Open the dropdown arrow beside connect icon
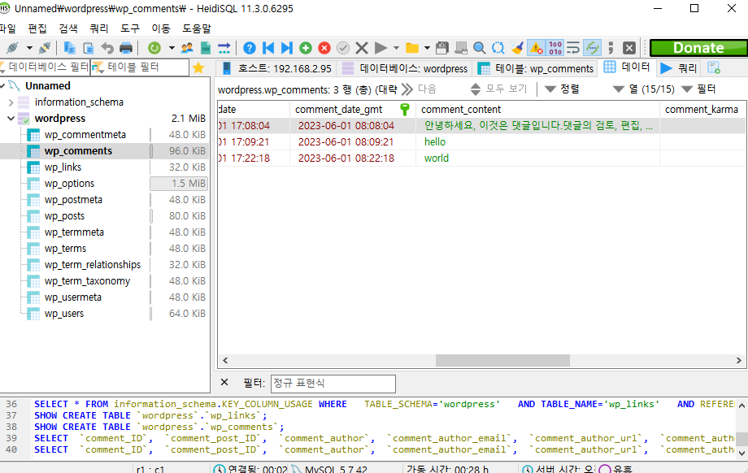Screen dimensions: 748x473 pos(29,48)
